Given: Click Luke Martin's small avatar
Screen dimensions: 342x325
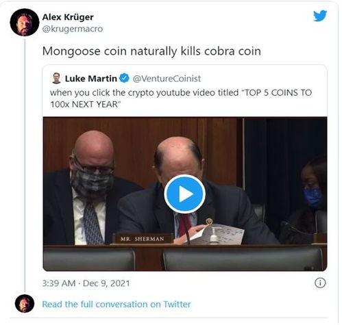Looking at the screenshot, I should click(56, 78).
